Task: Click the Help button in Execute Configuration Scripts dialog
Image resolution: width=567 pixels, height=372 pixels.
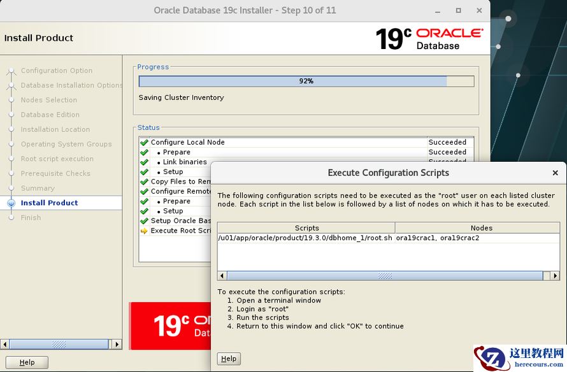Action: coord(229,359)
